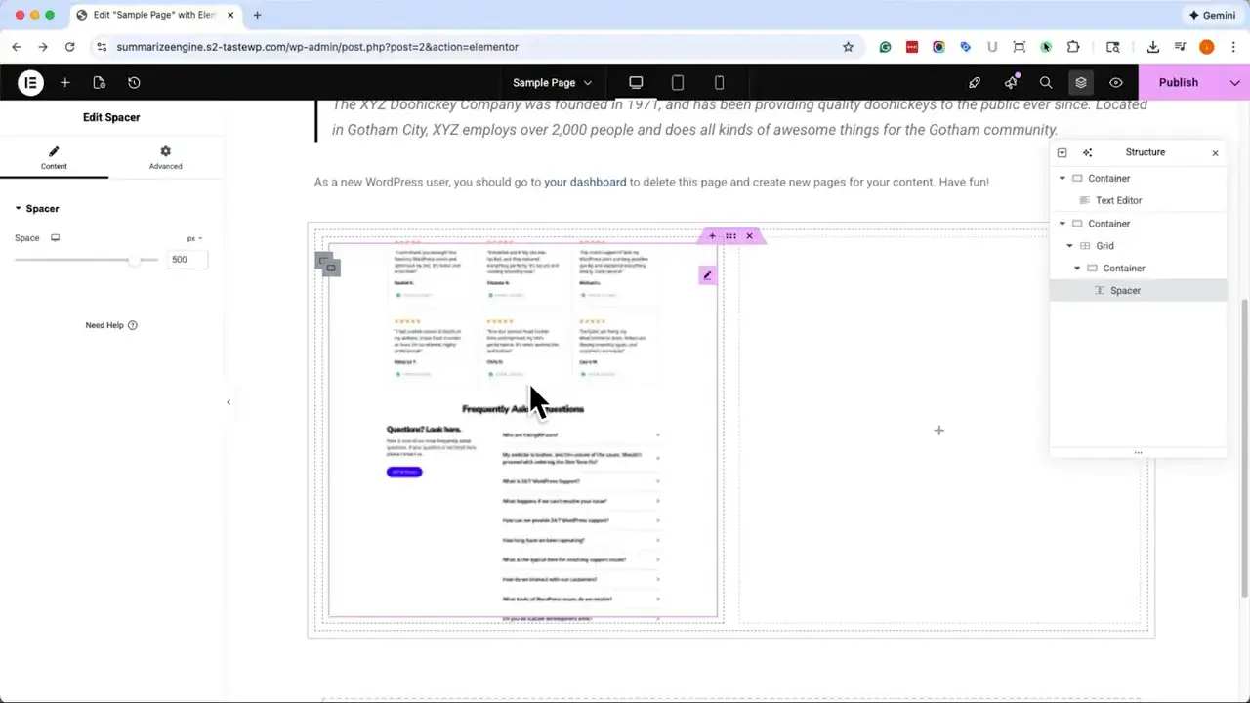
Task: Collapse nested Container under Grid
Action: tap(1077, 269)
